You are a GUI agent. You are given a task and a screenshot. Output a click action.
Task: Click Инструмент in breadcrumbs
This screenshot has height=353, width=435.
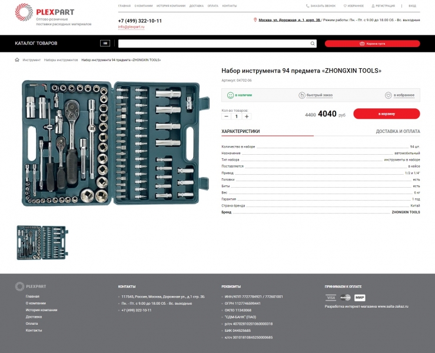[x=32, y=60]
